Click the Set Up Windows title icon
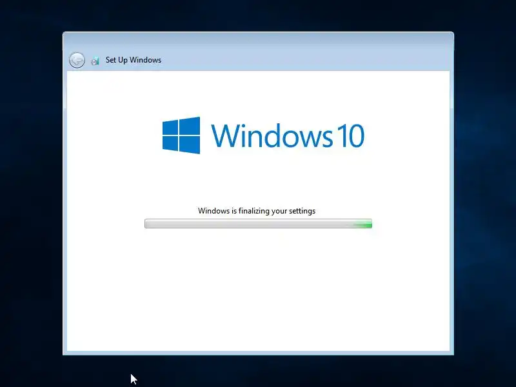 (95, 61)
